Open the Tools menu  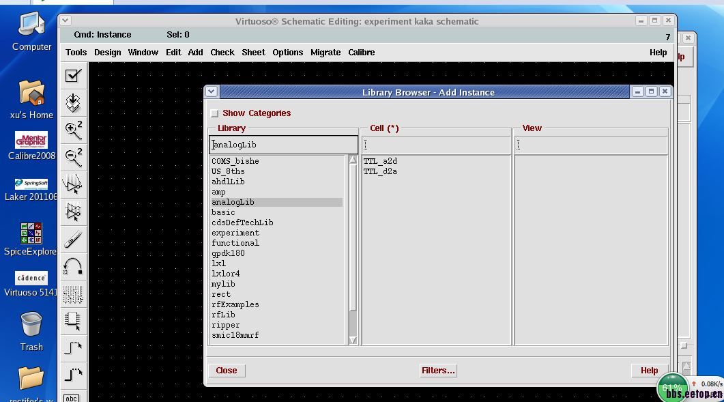click(x=76, y=53)
